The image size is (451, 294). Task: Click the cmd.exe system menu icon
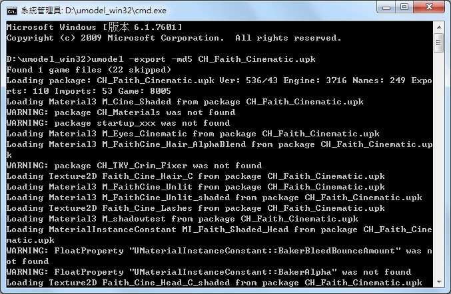click(x=11, y=10)
